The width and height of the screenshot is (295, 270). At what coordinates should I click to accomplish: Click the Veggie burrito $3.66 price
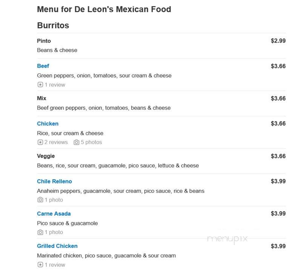tap(278, 156)
